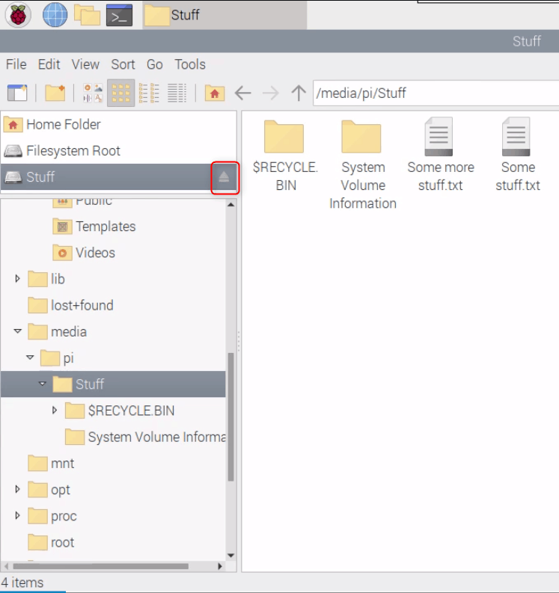Go up to the parent folder
The height and width of the screenshot is (593, 559).
(299, 93)
